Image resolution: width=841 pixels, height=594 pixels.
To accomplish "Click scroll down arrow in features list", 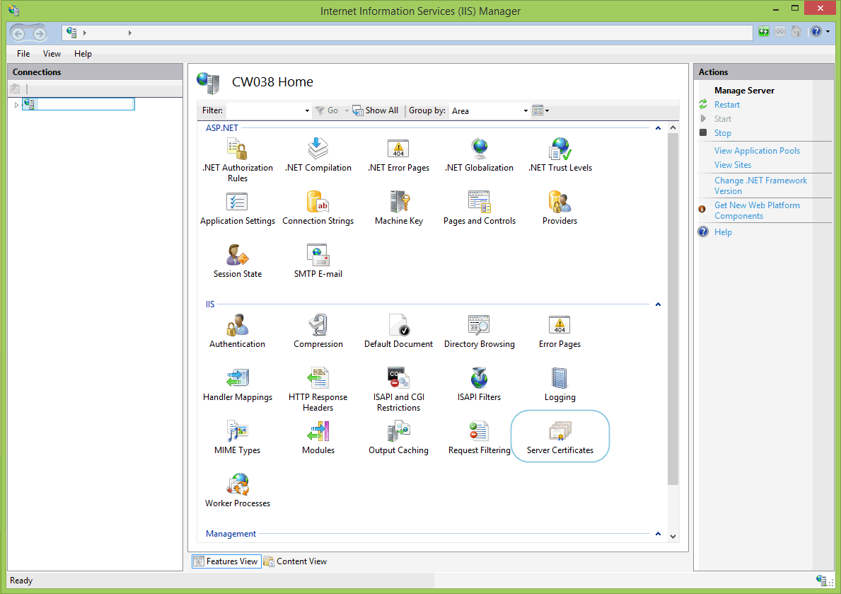I will [673, 536].
